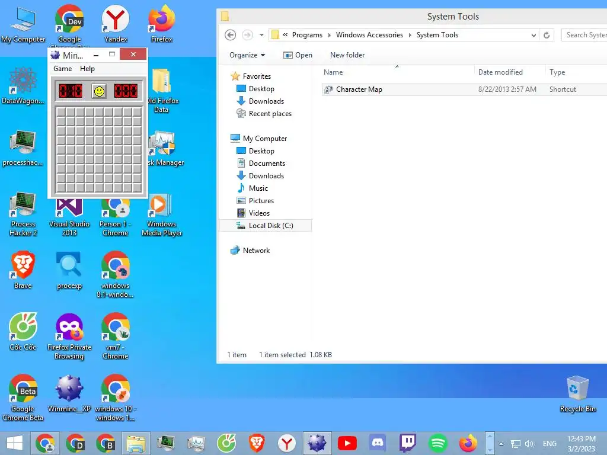Open the Help menu in Minesweeper

87,69
